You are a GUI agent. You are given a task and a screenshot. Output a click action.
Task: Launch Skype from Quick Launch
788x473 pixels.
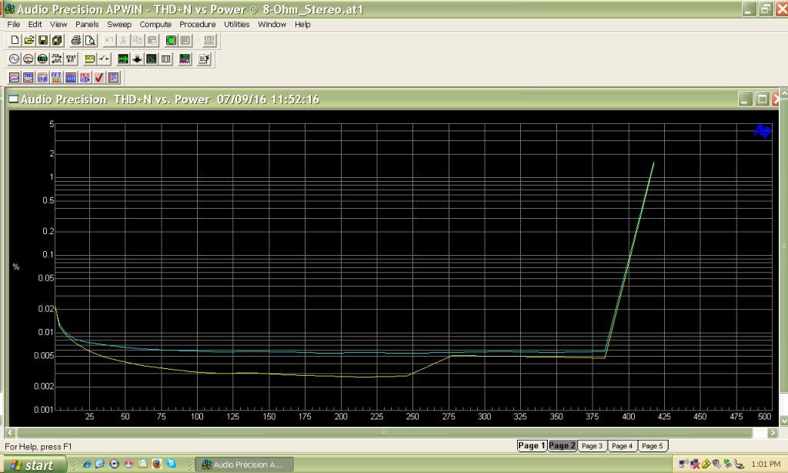[172, 464]
